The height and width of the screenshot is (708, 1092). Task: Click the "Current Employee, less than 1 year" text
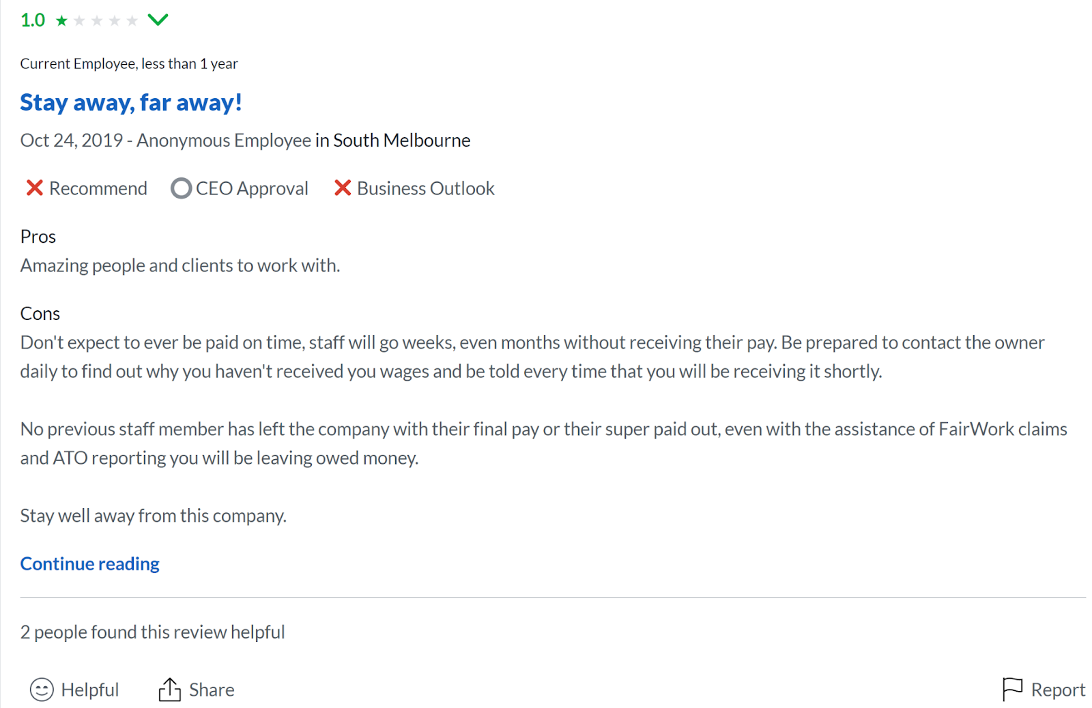129,63
